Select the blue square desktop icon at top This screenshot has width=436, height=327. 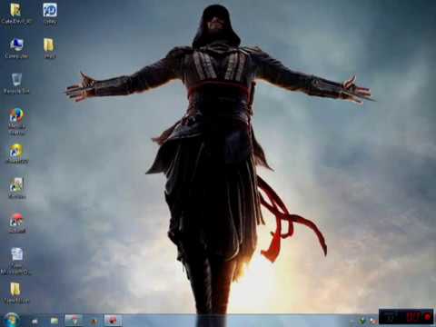coord(50,10)
